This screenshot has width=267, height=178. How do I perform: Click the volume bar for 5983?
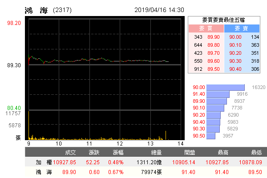[213, 122]
